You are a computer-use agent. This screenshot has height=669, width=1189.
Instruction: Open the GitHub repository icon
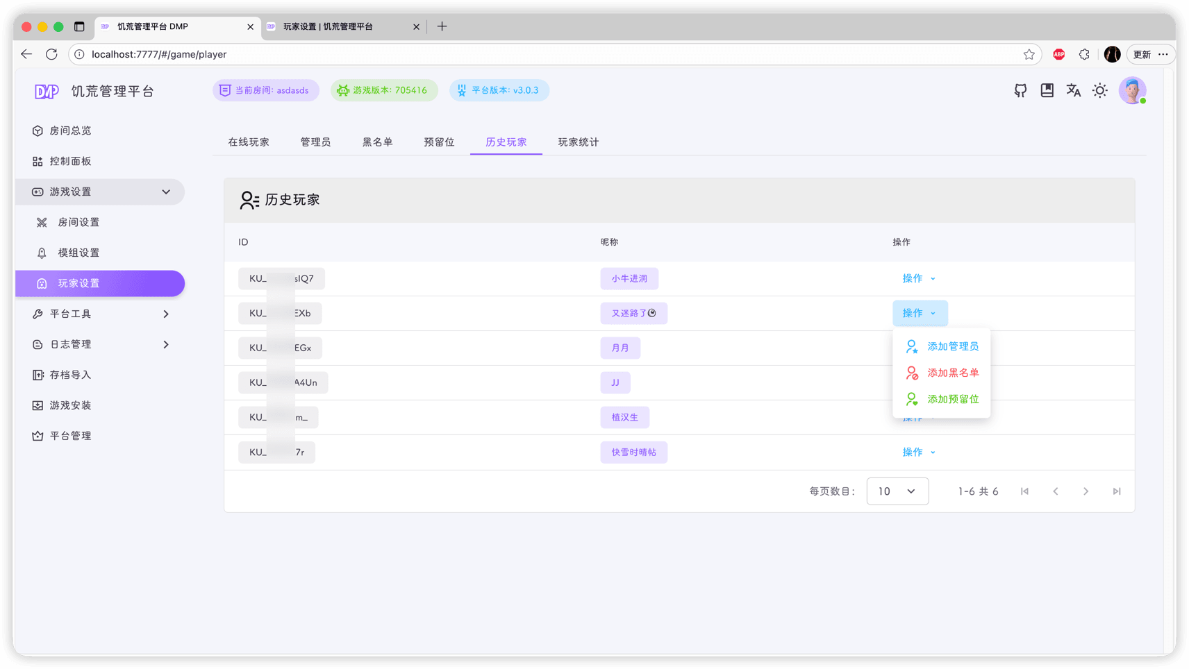point(1020,90)
